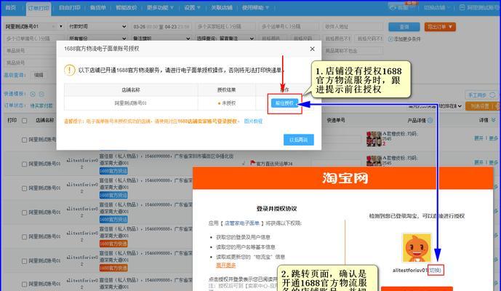Open the 阿里测试账号01 shop selector dropdown

(x=33, y=26)
